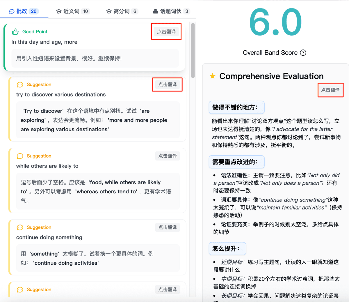The width and height of the screenshot is (349, 302).
Task: Click the bottom Suggestion card's speech bubble icon
Action: click(x=20, y=289)
